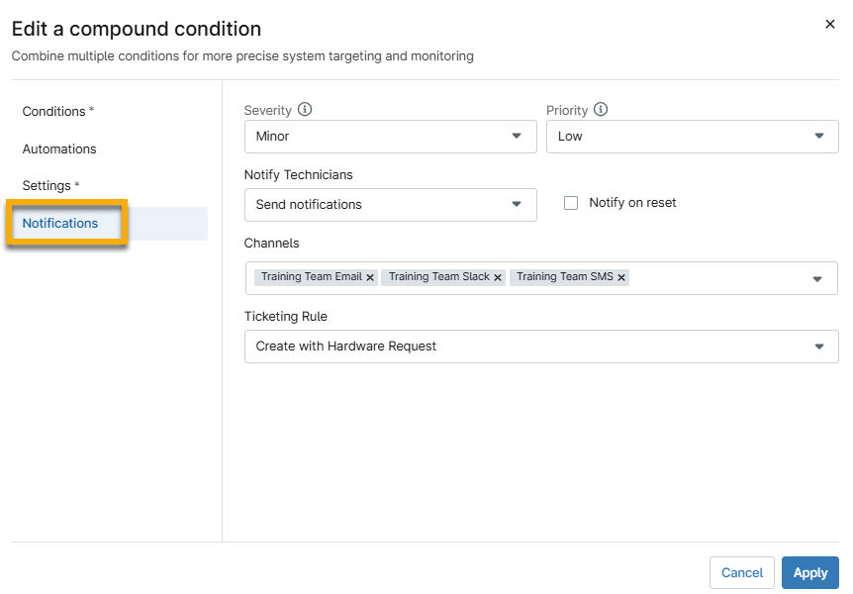
Task: Open the Severity dropdown showing Minor
Action: (x=390, y=136)
